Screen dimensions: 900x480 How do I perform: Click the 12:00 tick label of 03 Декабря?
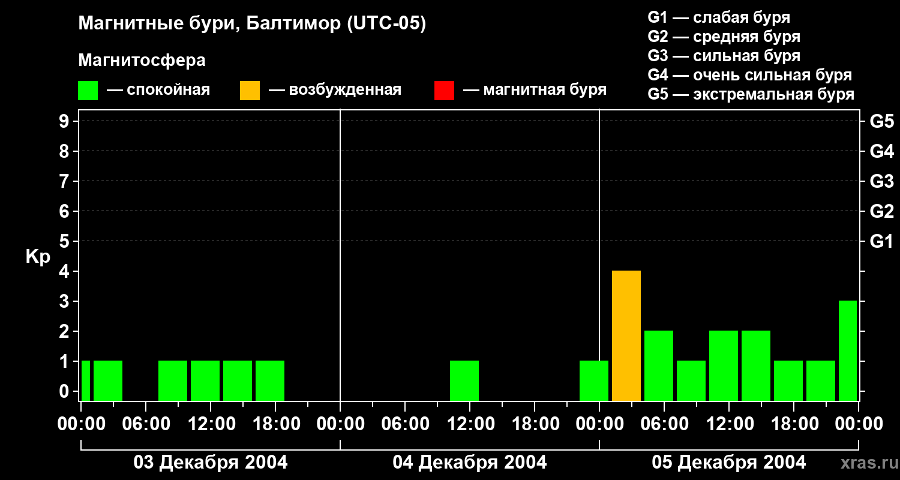coord(211,424)
